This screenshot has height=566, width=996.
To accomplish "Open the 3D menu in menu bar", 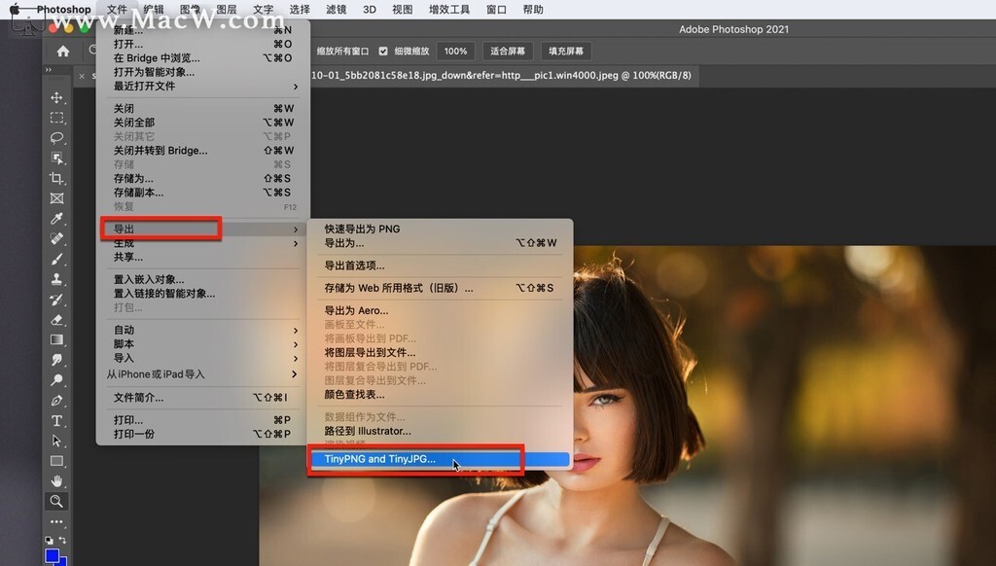I will coord(369,10).
